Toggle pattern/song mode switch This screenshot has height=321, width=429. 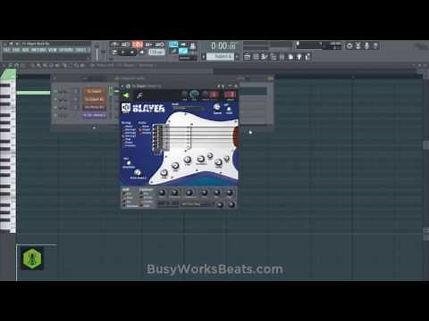(x=114, y=53)
